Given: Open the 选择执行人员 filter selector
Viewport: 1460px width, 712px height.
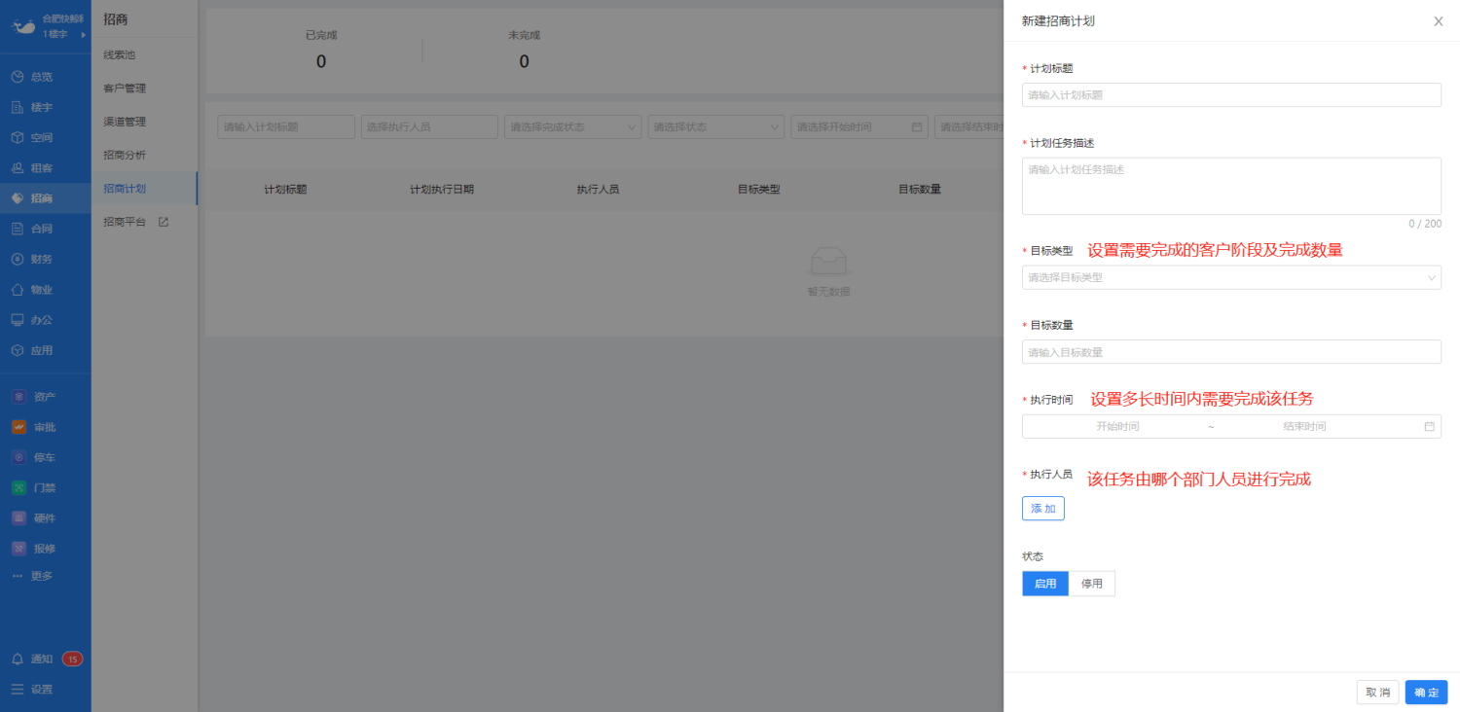Looking at the screenshot, I should (429, 127).
